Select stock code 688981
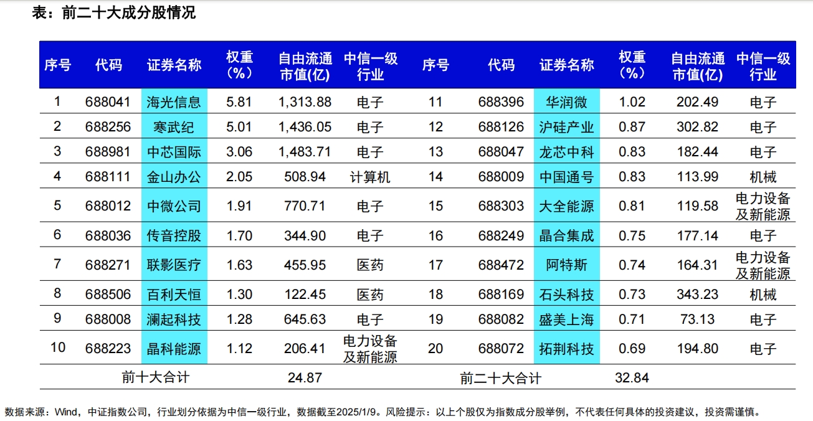The image size is (813, 421). [108, 152]
